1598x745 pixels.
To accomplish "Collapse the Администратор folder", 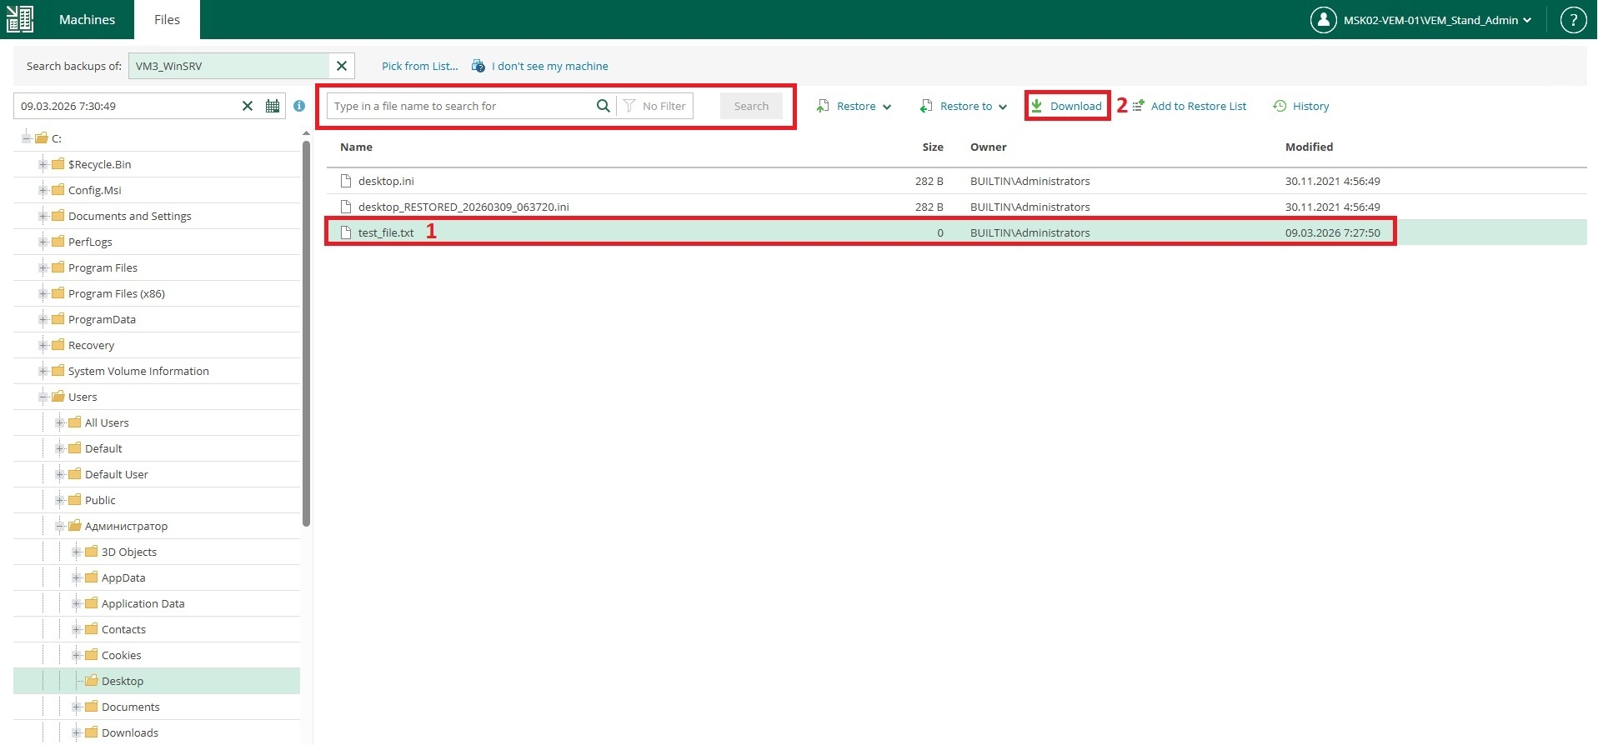I will click(x=59, y=526).
